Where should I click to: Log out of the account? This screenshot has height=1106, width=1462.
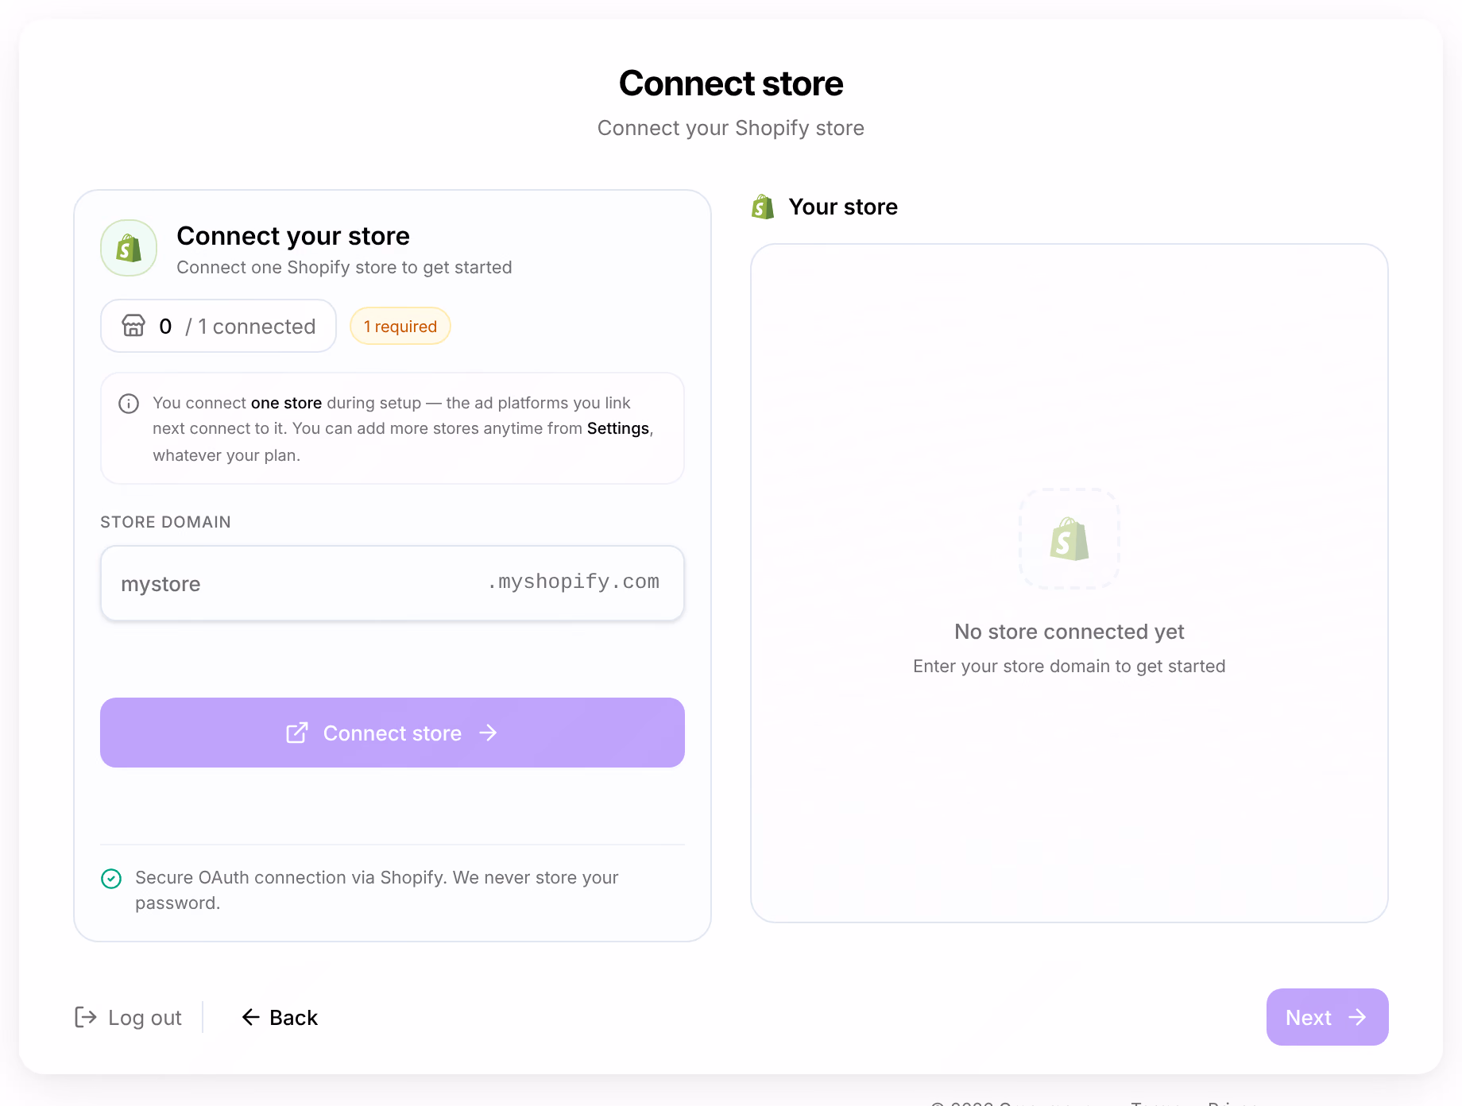(x=128, y=1017)
